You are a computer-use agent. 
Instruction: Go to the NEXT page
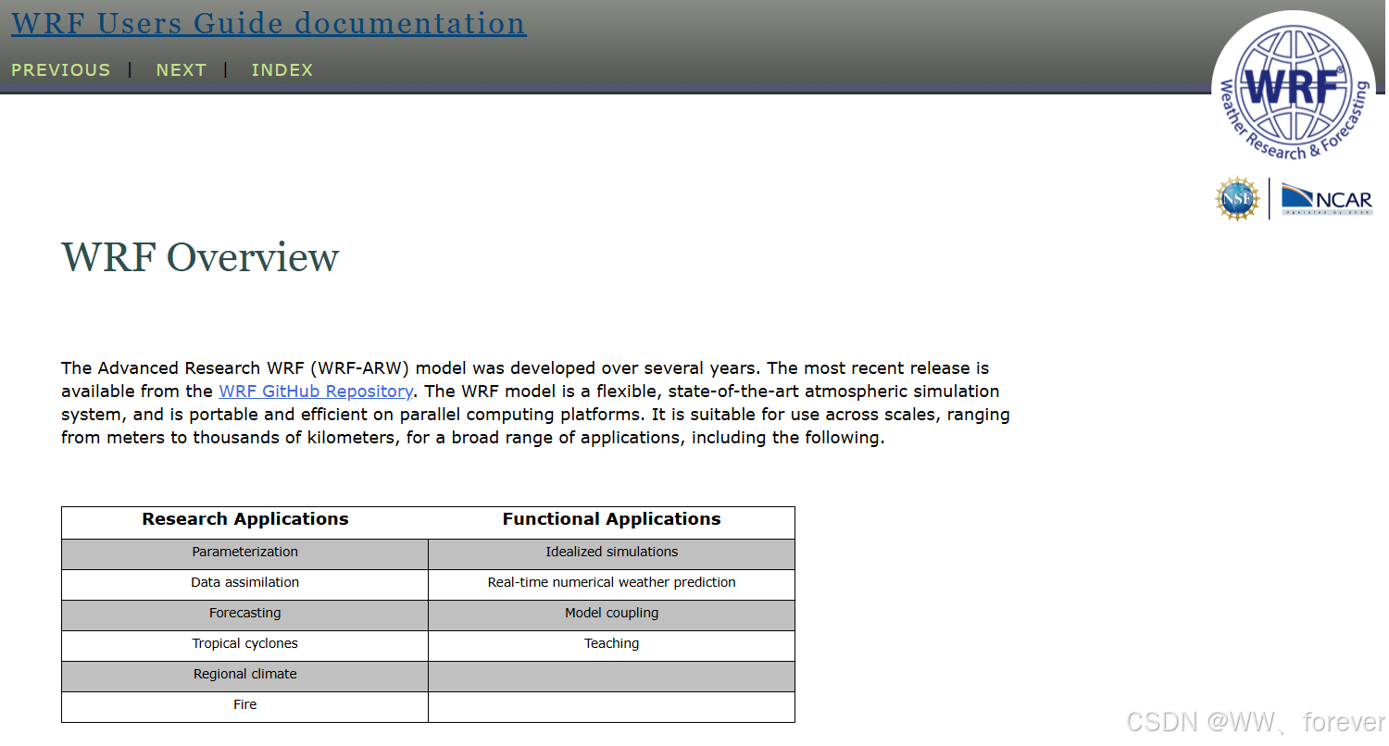(x=181, y=70)
